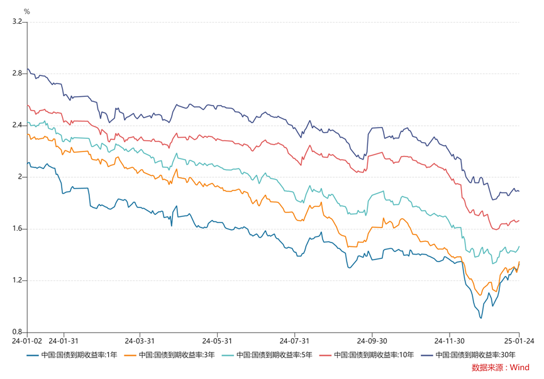Select the navy 30年 legend line swatch
This screenshot has height=379, width=544.
(428, 355)
